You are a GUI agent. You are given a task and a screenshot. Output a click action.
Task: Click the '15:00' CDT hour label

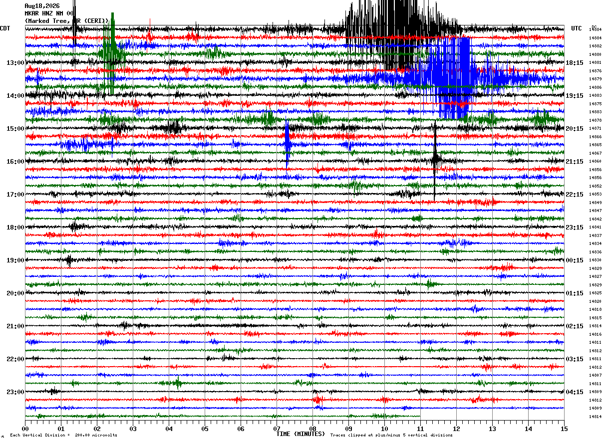coord(15,129)
